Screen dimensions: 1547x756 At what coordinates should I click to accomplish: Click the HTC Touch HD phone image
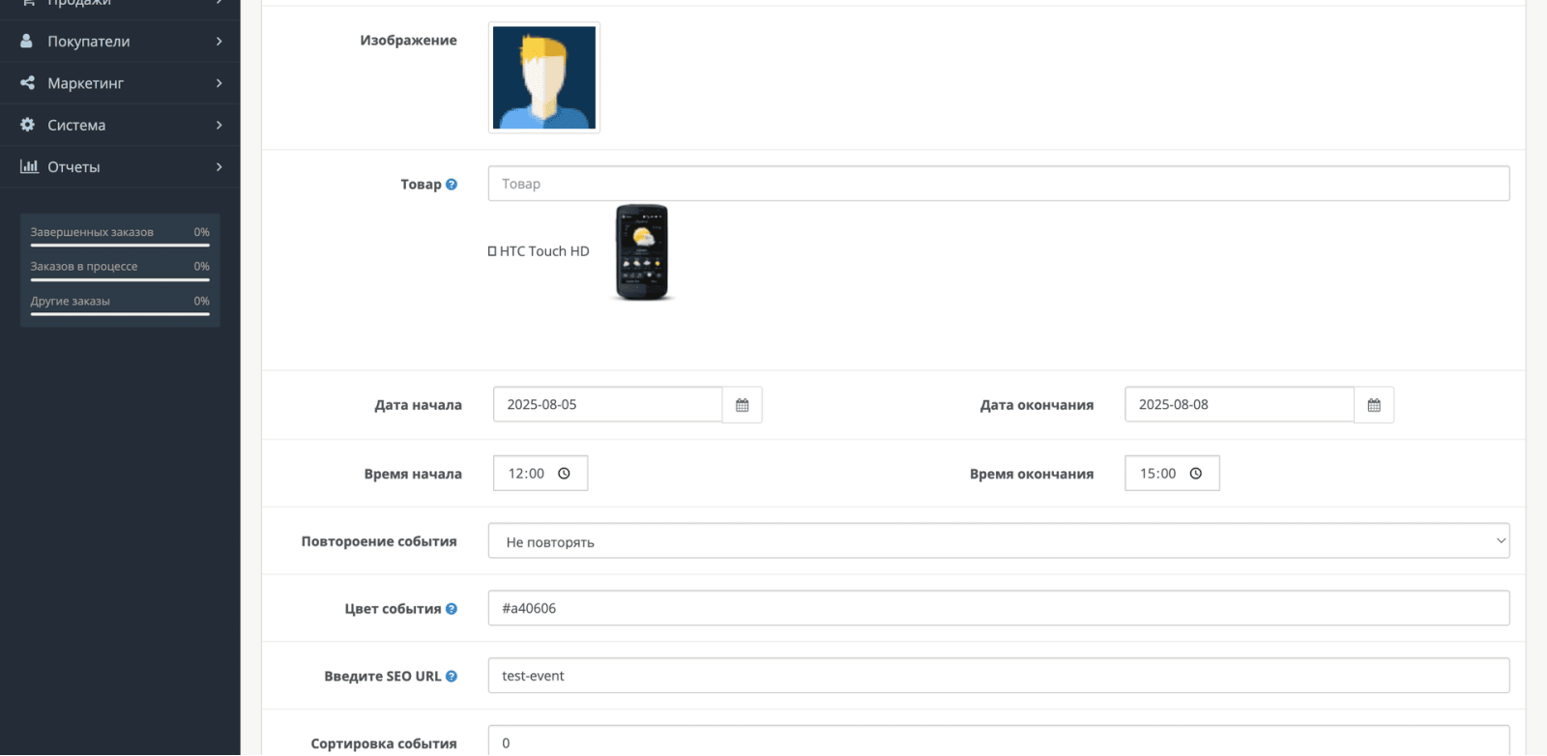pos(642,252)
